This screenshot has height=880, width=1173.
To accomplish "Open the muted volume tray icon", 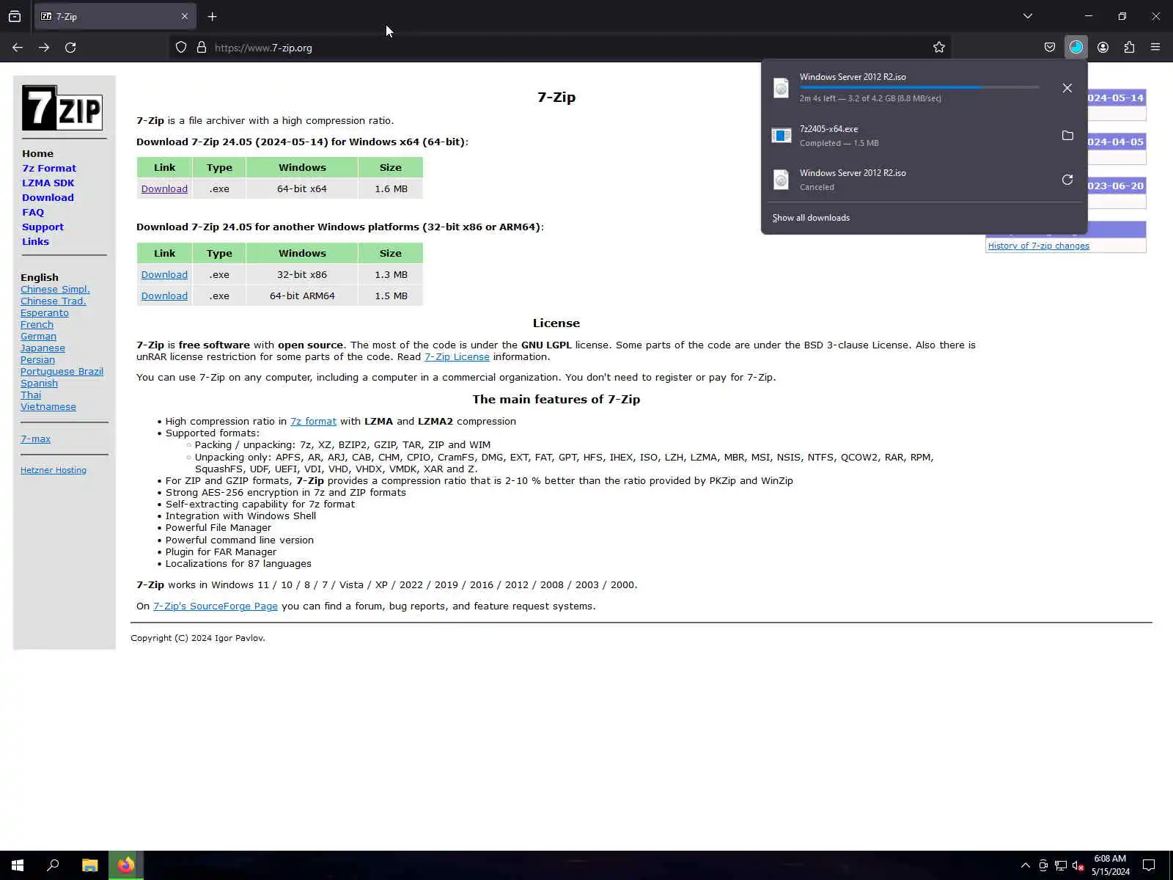I will [x=1078, y=865].
